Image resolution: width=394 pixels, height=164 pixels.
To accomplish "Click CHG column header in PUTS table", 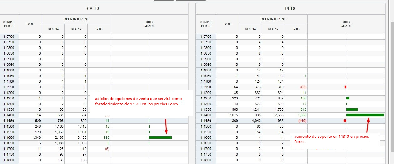I will coord(296,29).
